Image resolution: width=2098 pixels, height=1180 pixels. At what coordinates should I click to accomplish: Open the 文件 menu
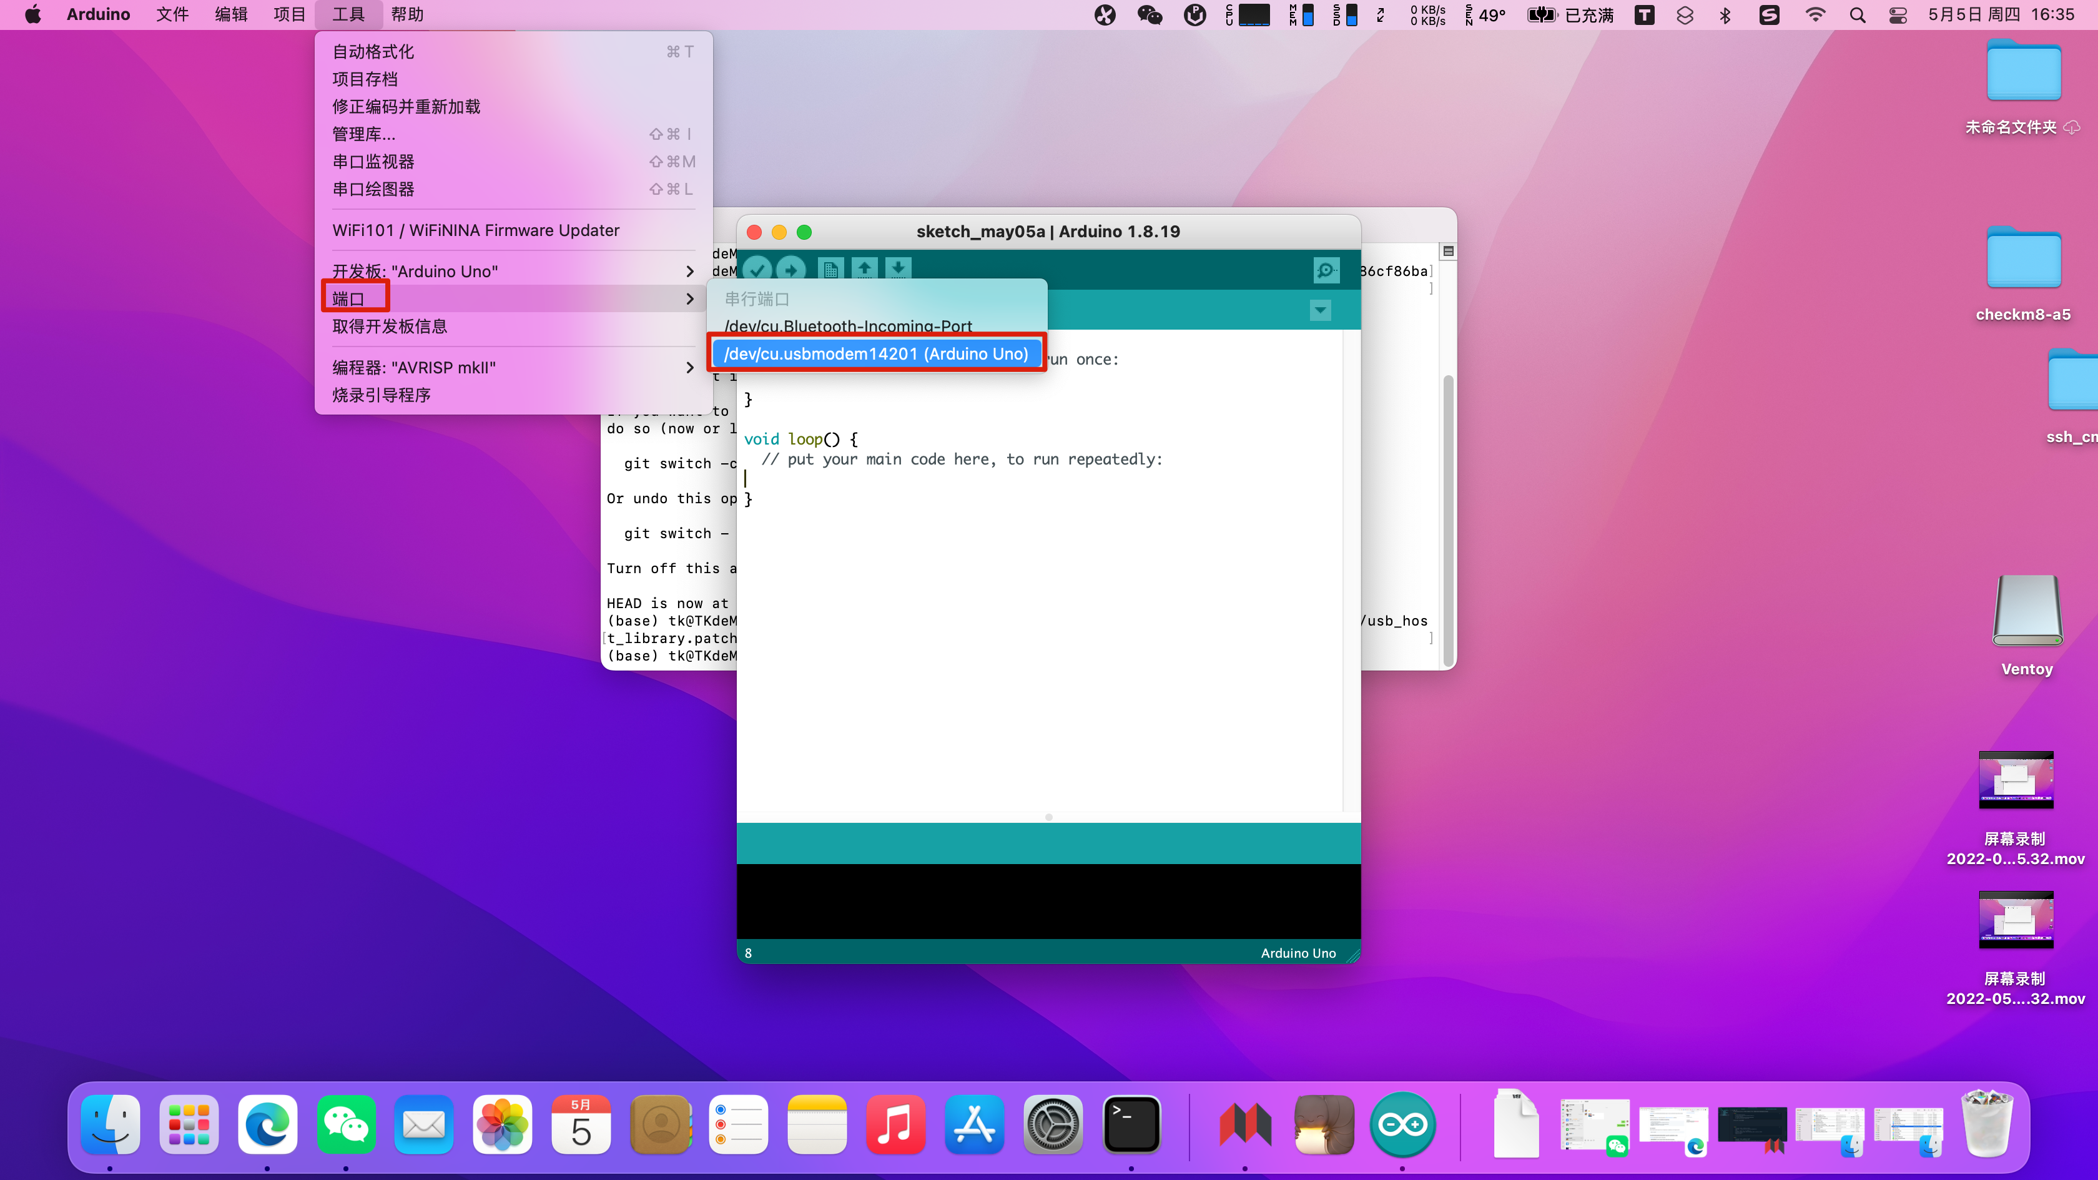click(x=172, y=14)
